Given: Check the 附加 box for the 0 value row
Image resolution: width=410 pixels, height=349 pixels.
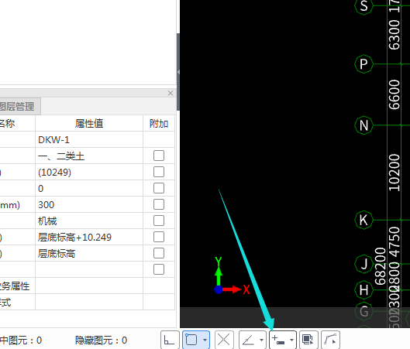Looking at the screenshot, I should point(159,188).
